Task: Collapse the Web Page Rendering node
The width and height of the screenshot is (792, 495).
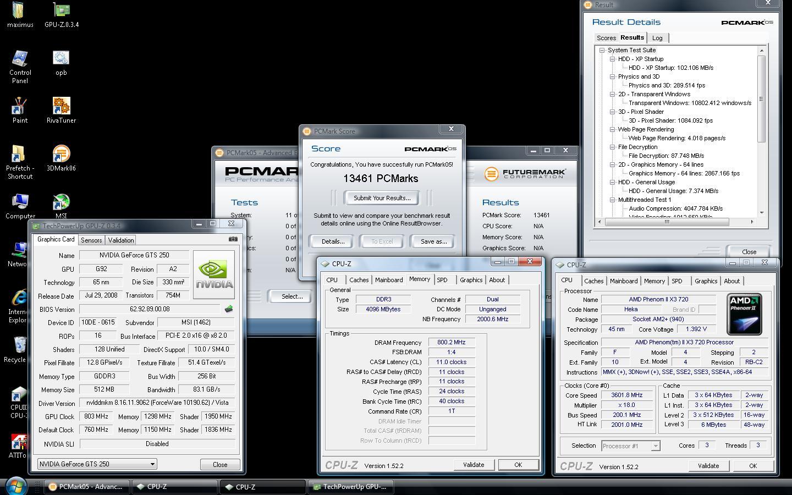Action: pyautogui.click(x=612, y=129)
